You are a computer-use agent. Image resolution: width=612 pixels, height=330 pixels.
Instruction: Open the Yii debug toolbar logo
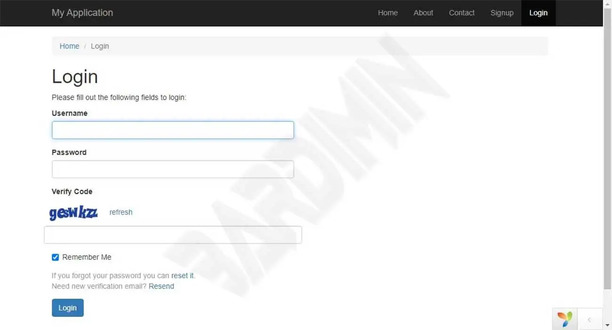coord(564,319)
